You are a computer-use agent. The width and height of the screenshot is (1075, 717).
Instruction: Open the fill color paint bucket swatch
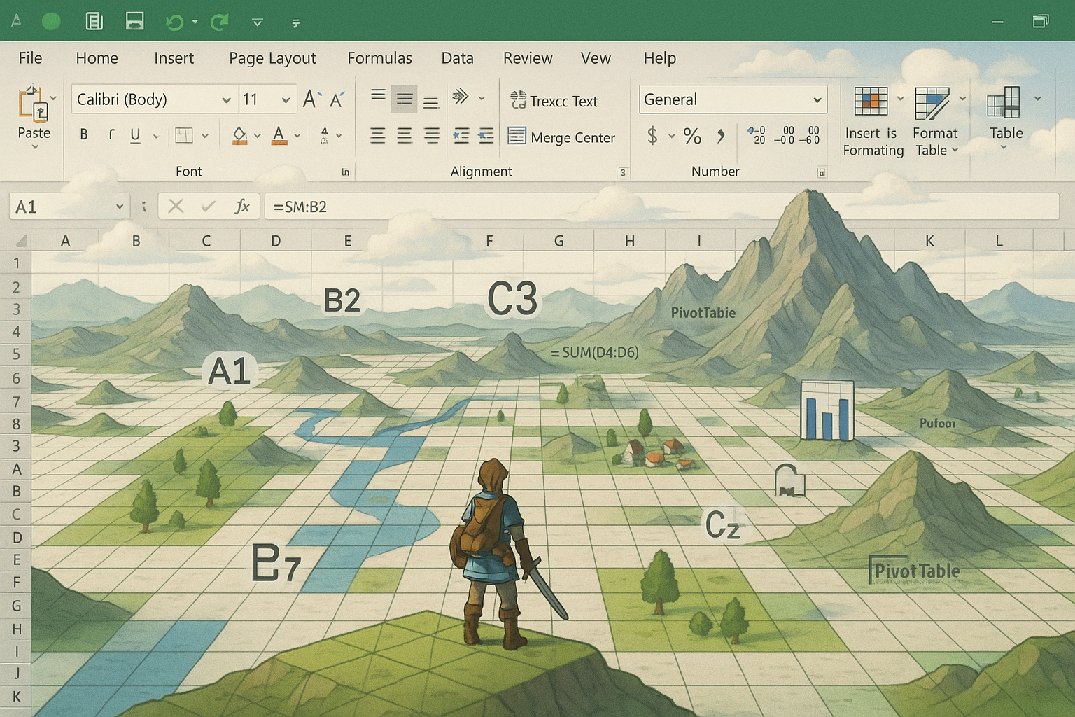[239, 136]
